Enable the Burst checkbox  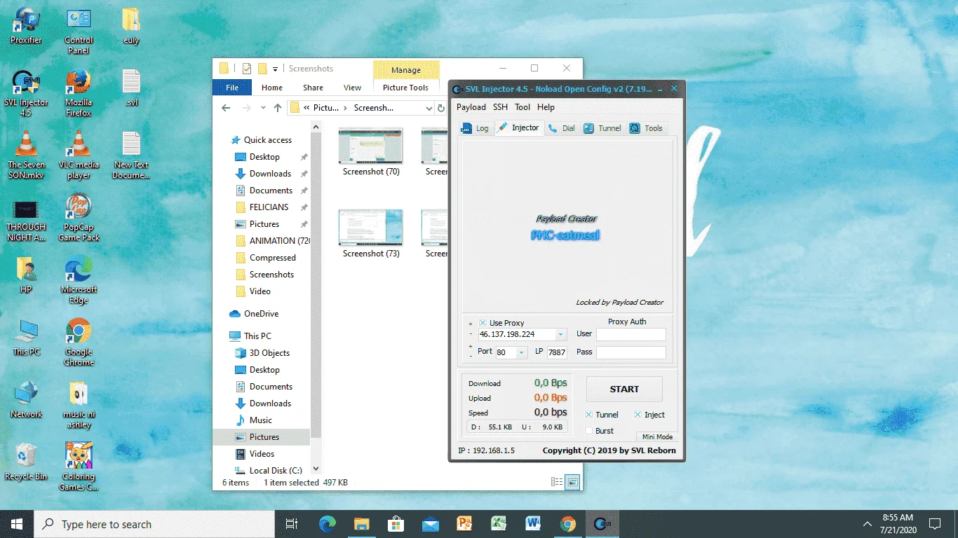point(589,431)
